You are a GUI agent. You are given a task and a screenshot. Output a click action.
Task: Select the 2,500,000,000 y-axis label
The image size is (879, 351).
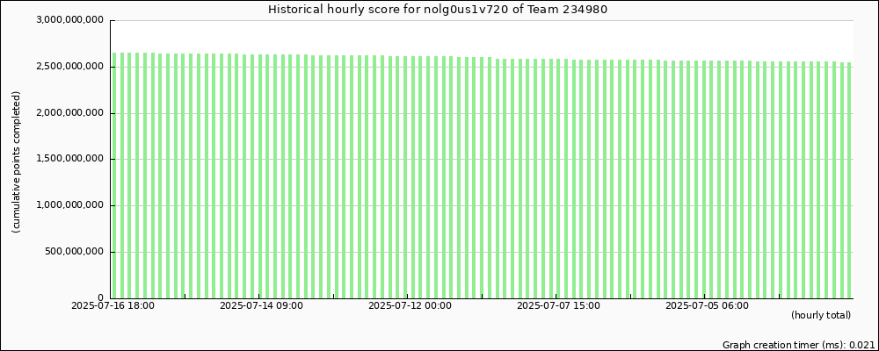click(x=70, y=68)
